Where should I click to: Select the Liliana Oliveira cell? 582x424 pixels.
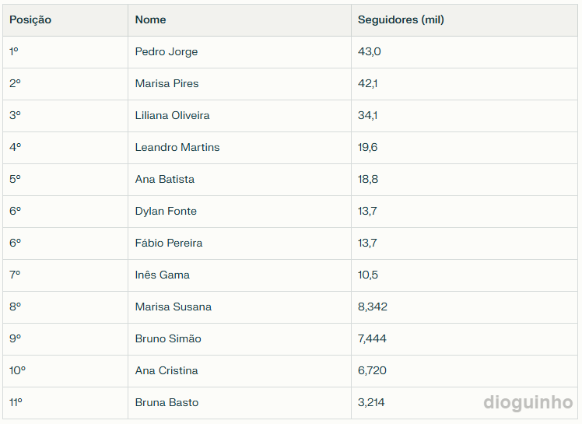pos(172,115)
